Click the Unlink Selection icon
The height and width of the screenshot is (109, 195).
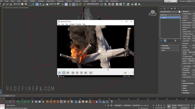pyautogui.click(x=7, y=4)
